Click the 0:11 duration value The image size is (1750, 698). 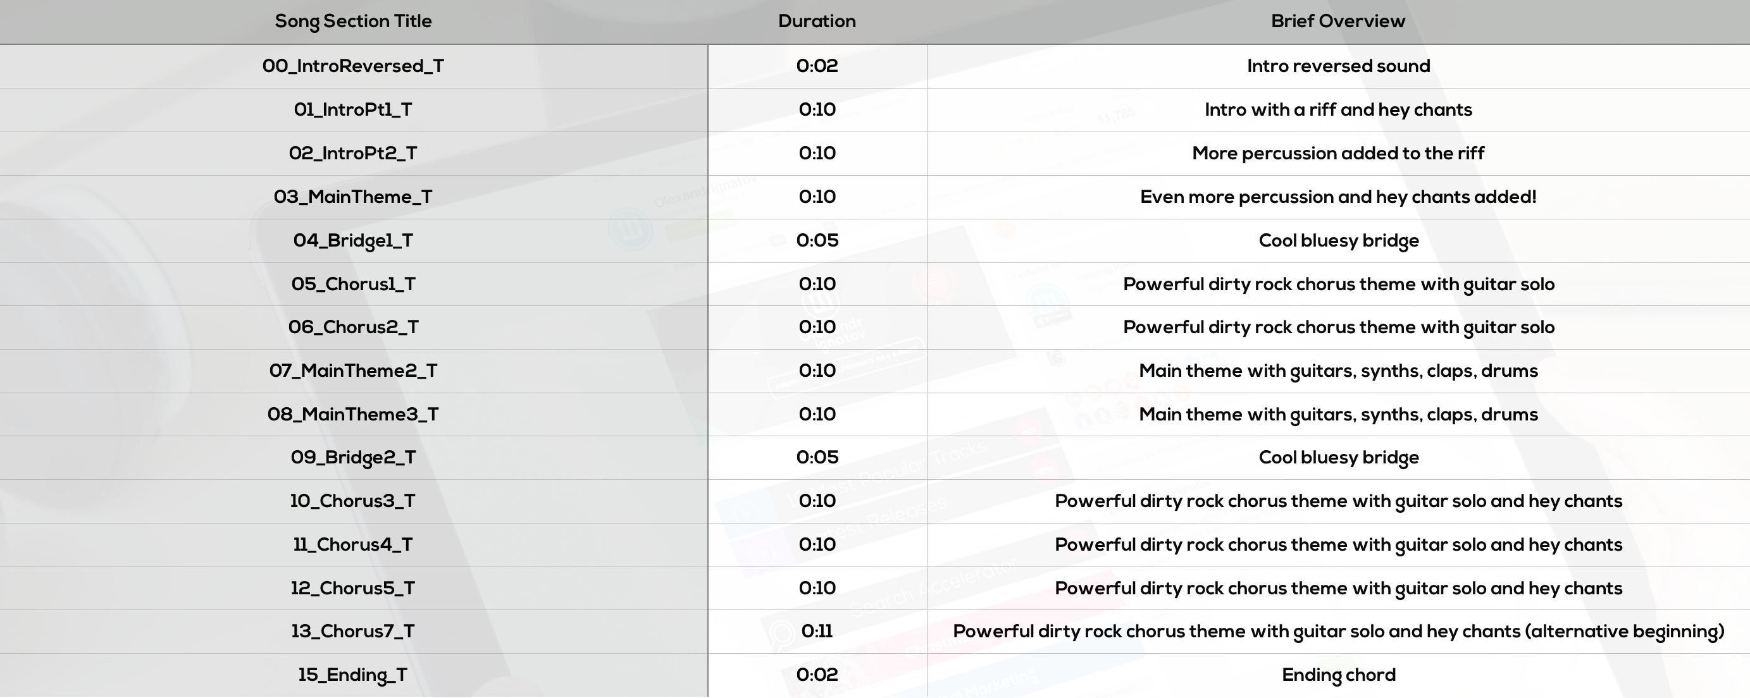coord(817,632)
